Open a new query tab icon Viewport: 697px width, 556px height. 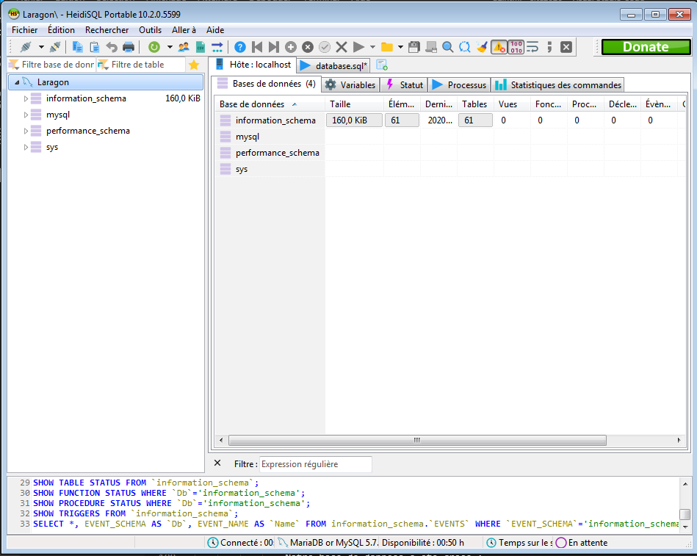382,65
